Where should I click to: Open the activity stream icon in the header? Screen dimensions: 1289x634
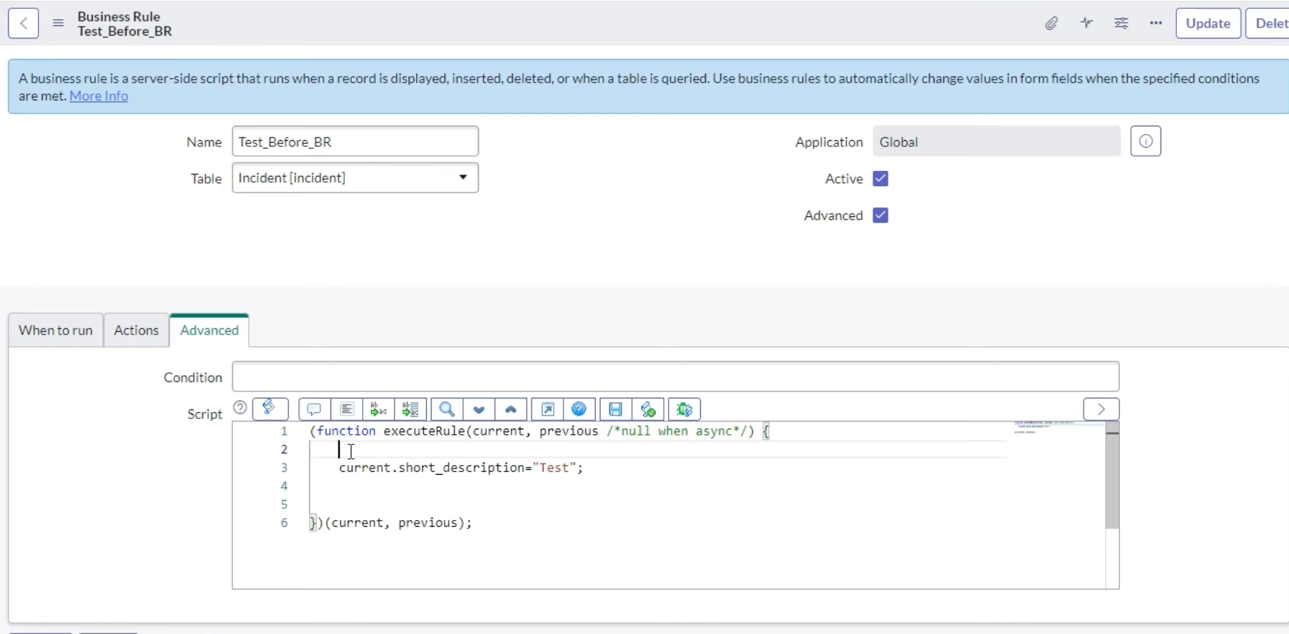[1086, 23]
